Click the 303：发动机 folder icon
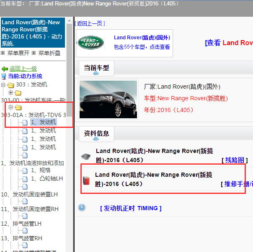The width and height of the screenshot is (253, 252). [x=10, y=85]
